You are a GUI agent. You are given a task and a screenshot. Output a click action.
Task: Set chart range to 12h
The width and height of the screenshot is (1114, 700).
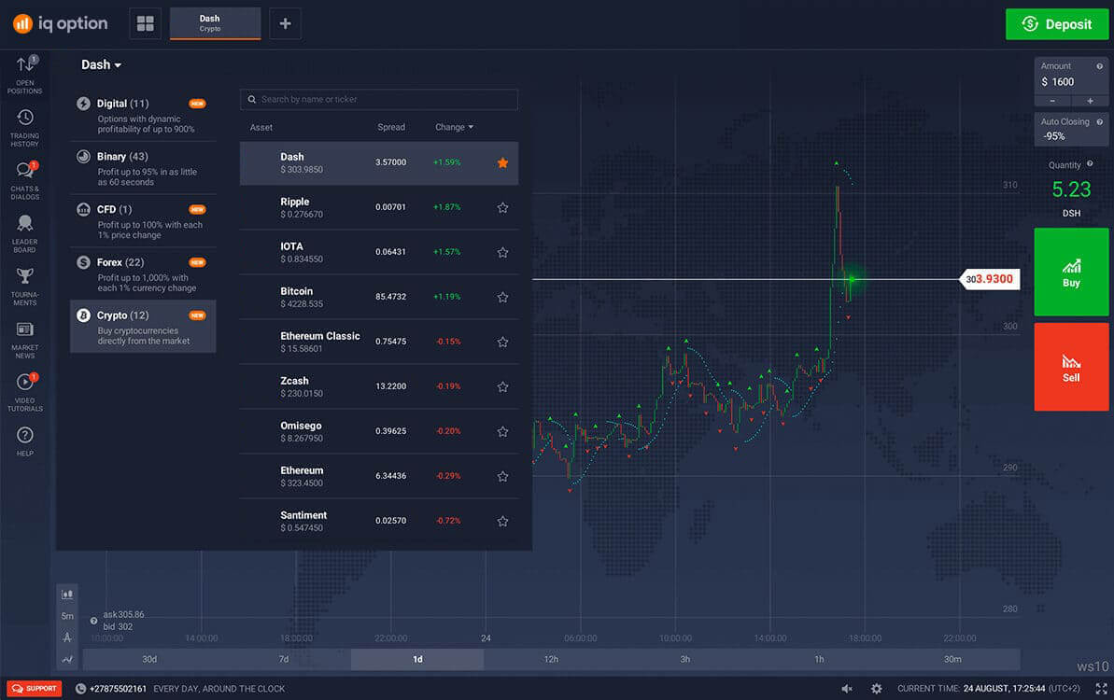click(x=551, y=660)
